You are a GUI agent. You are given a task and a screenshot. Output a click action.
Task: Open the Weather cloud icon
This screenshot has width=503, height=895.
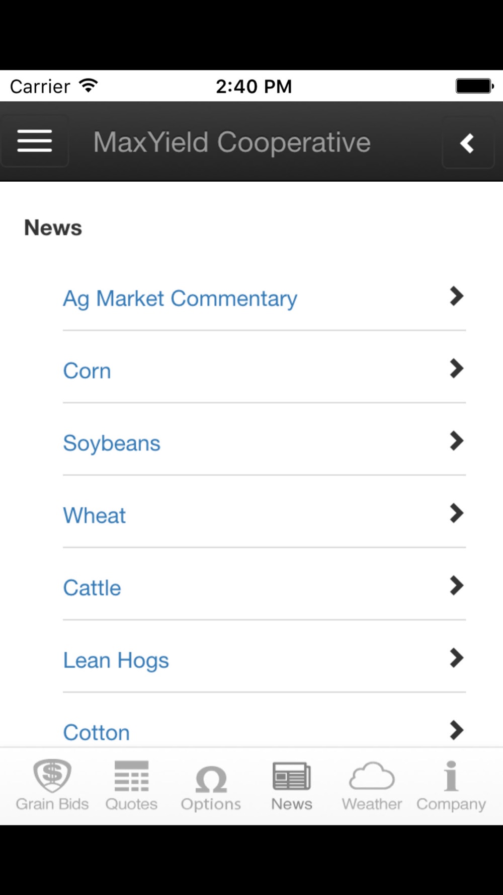tap(372, 776)
